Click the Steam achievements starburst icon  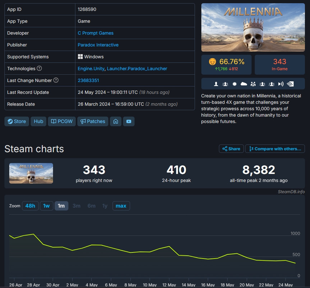[235, 84]
